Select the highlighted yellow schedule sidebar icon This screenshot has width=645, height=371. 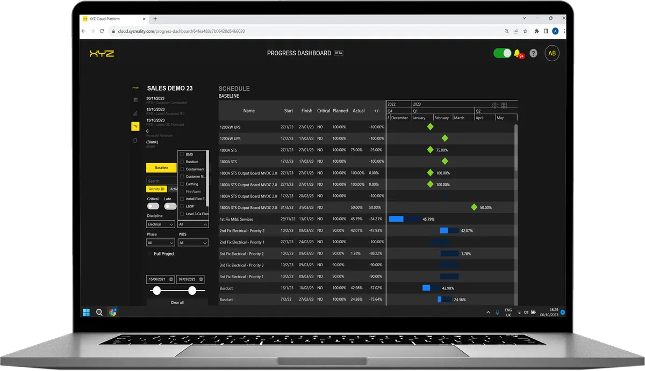(135, 126)
